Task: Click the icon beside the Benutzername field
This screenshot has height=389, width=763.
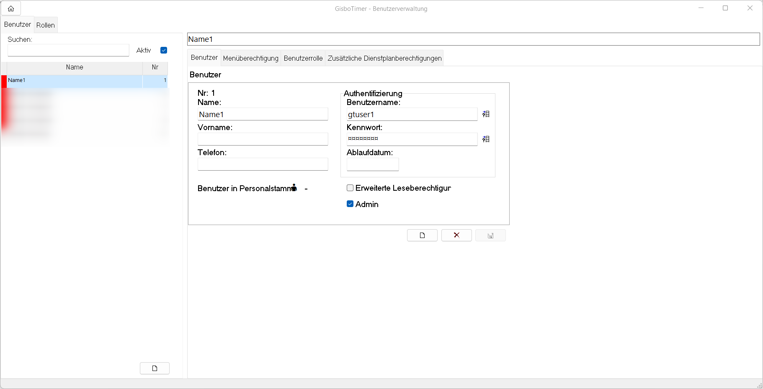Action: pos(486,114)
